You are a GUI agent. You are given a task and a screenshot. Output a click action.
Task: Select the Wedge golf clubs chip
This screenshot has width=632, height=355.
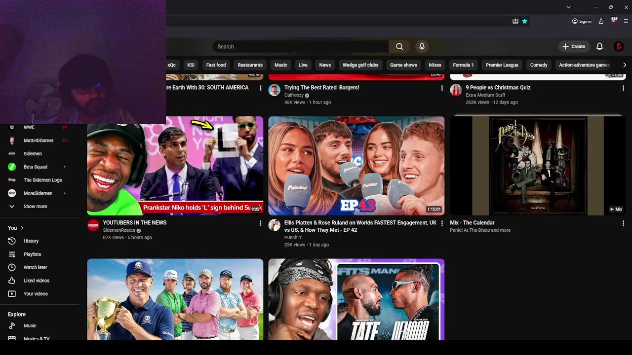click(360, 65)
